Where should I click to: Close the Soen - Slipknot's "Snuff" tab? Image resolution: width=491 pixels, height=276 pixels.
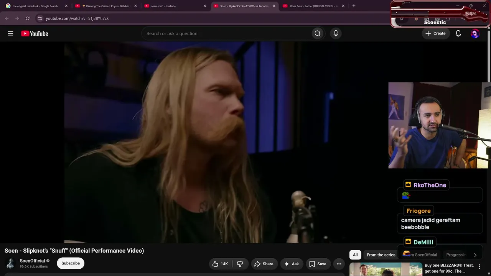274,6
